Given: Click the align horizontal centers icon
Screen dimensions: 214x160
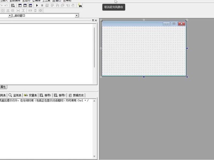Looking at the screenshot, I should tap(13, 11).
